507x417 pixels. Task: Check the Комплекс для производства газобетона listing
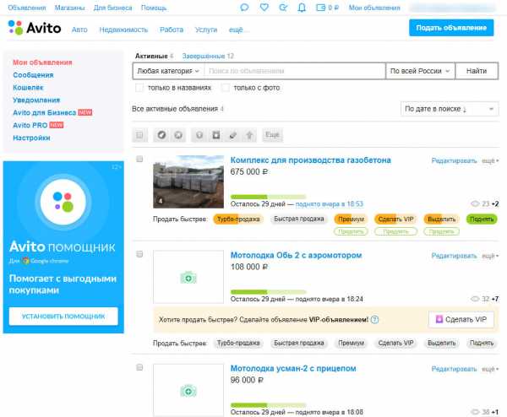[x=139, y=159]
